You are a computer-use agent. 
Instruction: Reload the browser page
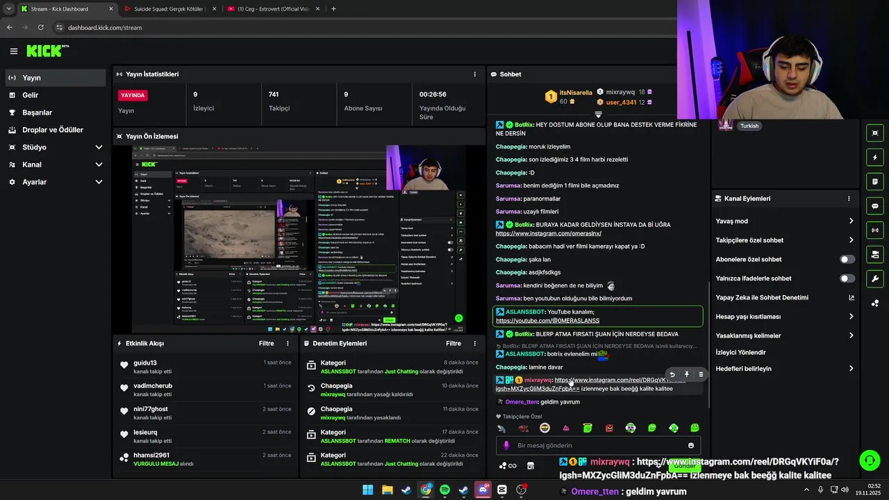[41, 28]
